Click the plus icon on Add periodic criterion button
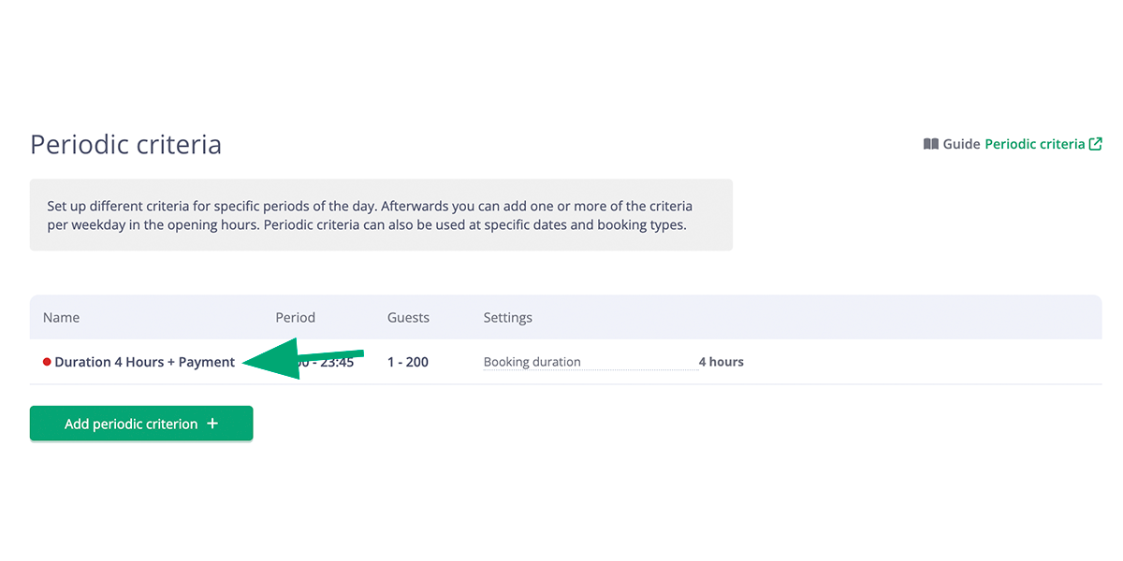Viewport: 1123px width, 561px height. tap(213, 424)
